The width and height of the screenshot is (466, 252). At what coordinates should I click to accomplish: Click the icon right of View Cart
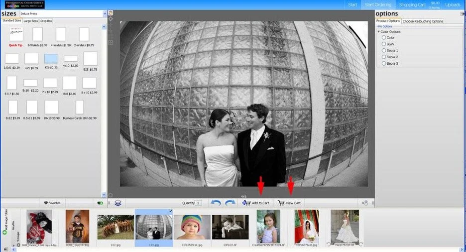point(364,203)
